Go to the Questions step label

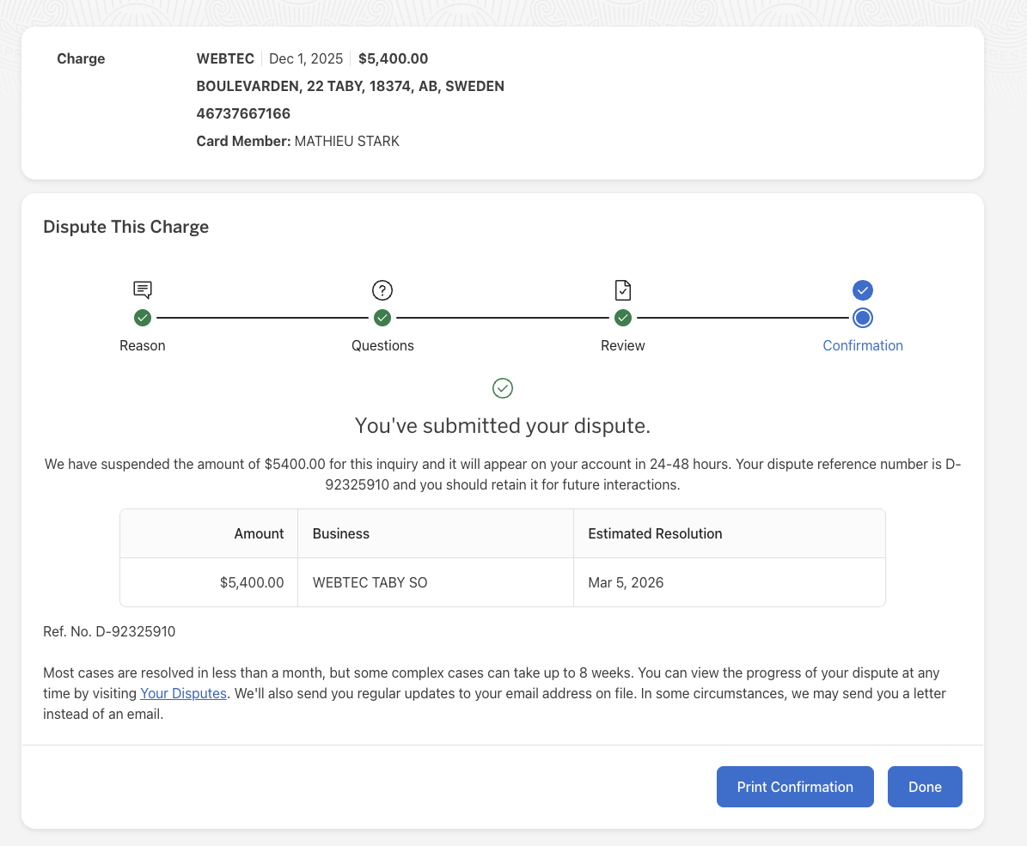click(382, 345)
